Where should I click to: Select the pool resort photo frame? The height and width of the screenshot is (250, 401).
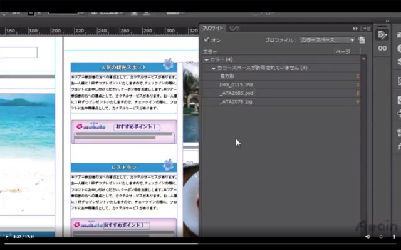[x=190, y=102]
